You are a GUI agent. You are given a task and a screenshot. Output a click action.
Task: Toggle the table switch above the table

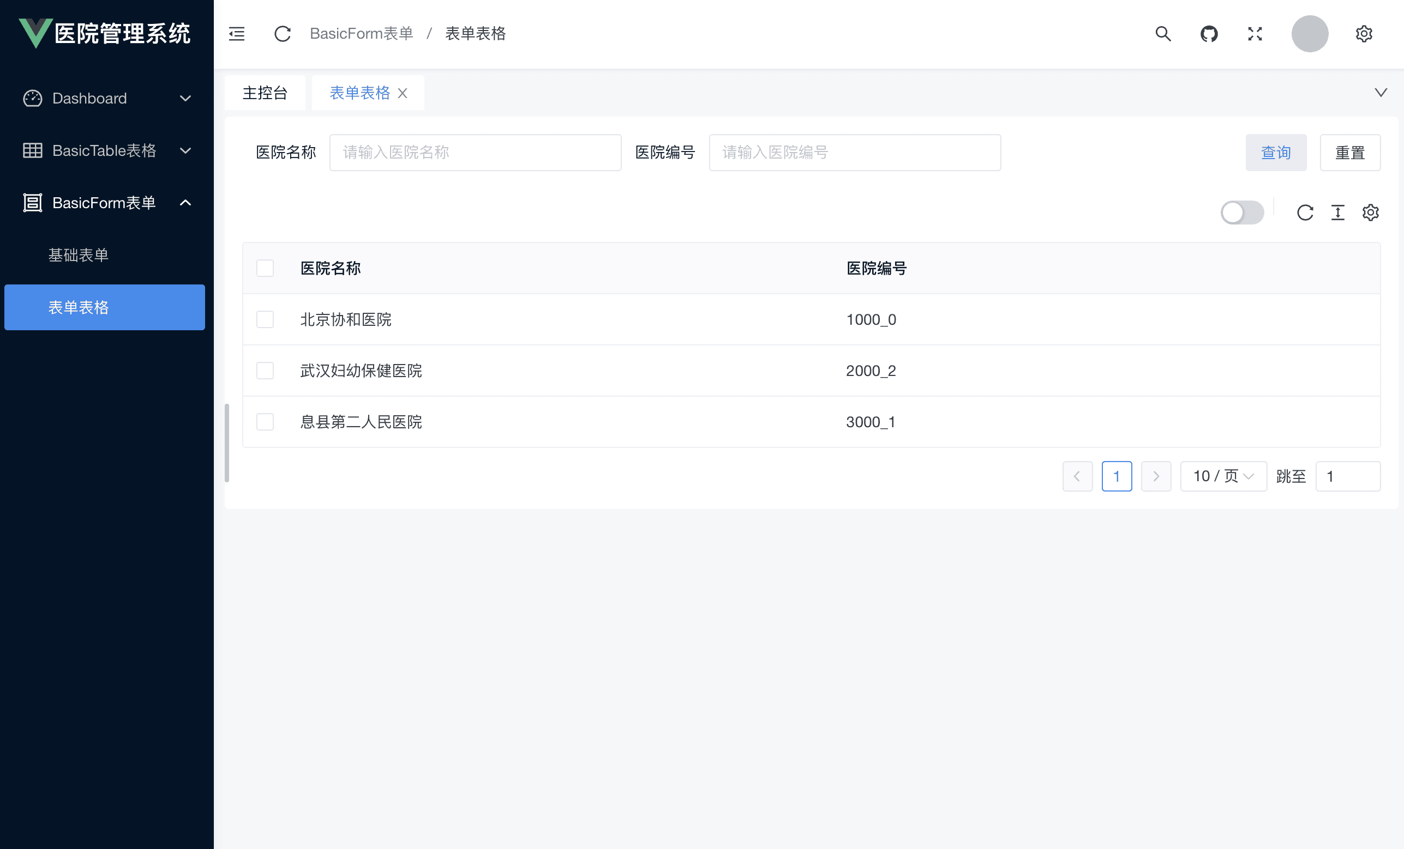tap(1241, 213)
